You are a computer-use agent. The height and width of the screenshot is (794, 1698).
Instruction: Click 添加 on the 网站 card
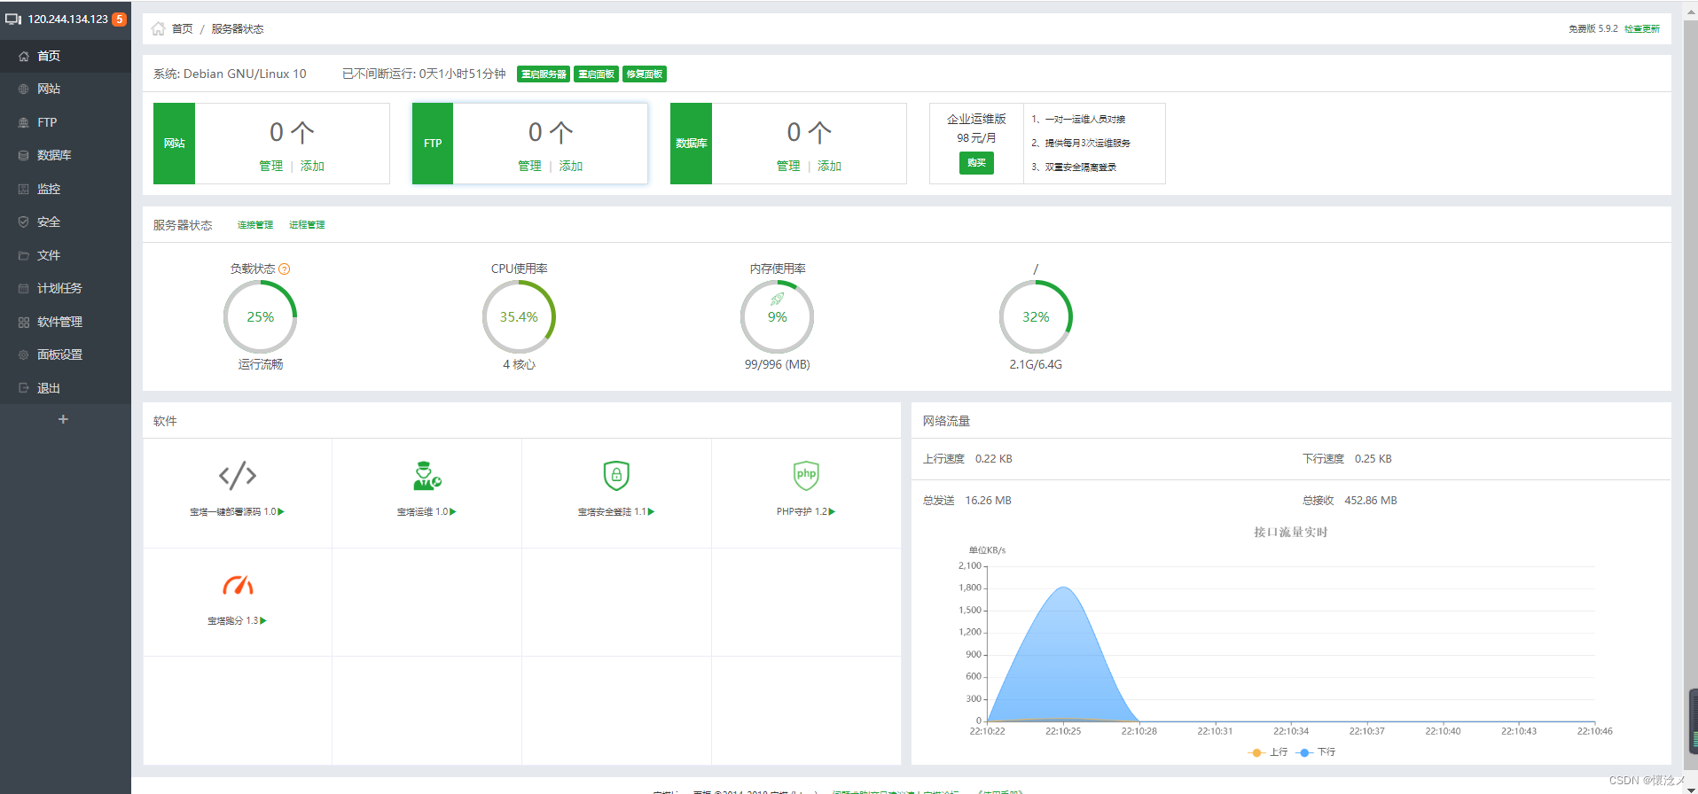tap(312, 167)
